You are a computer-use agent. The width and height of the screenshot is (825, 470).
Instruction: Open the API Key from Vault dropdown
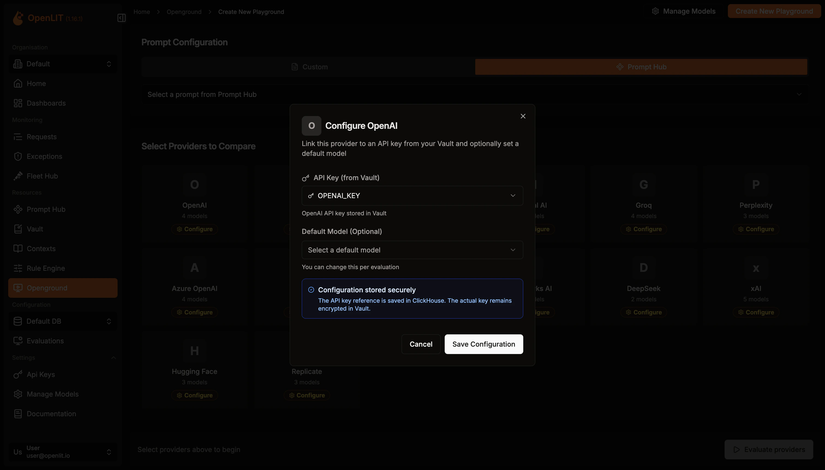tap(412, 196)
